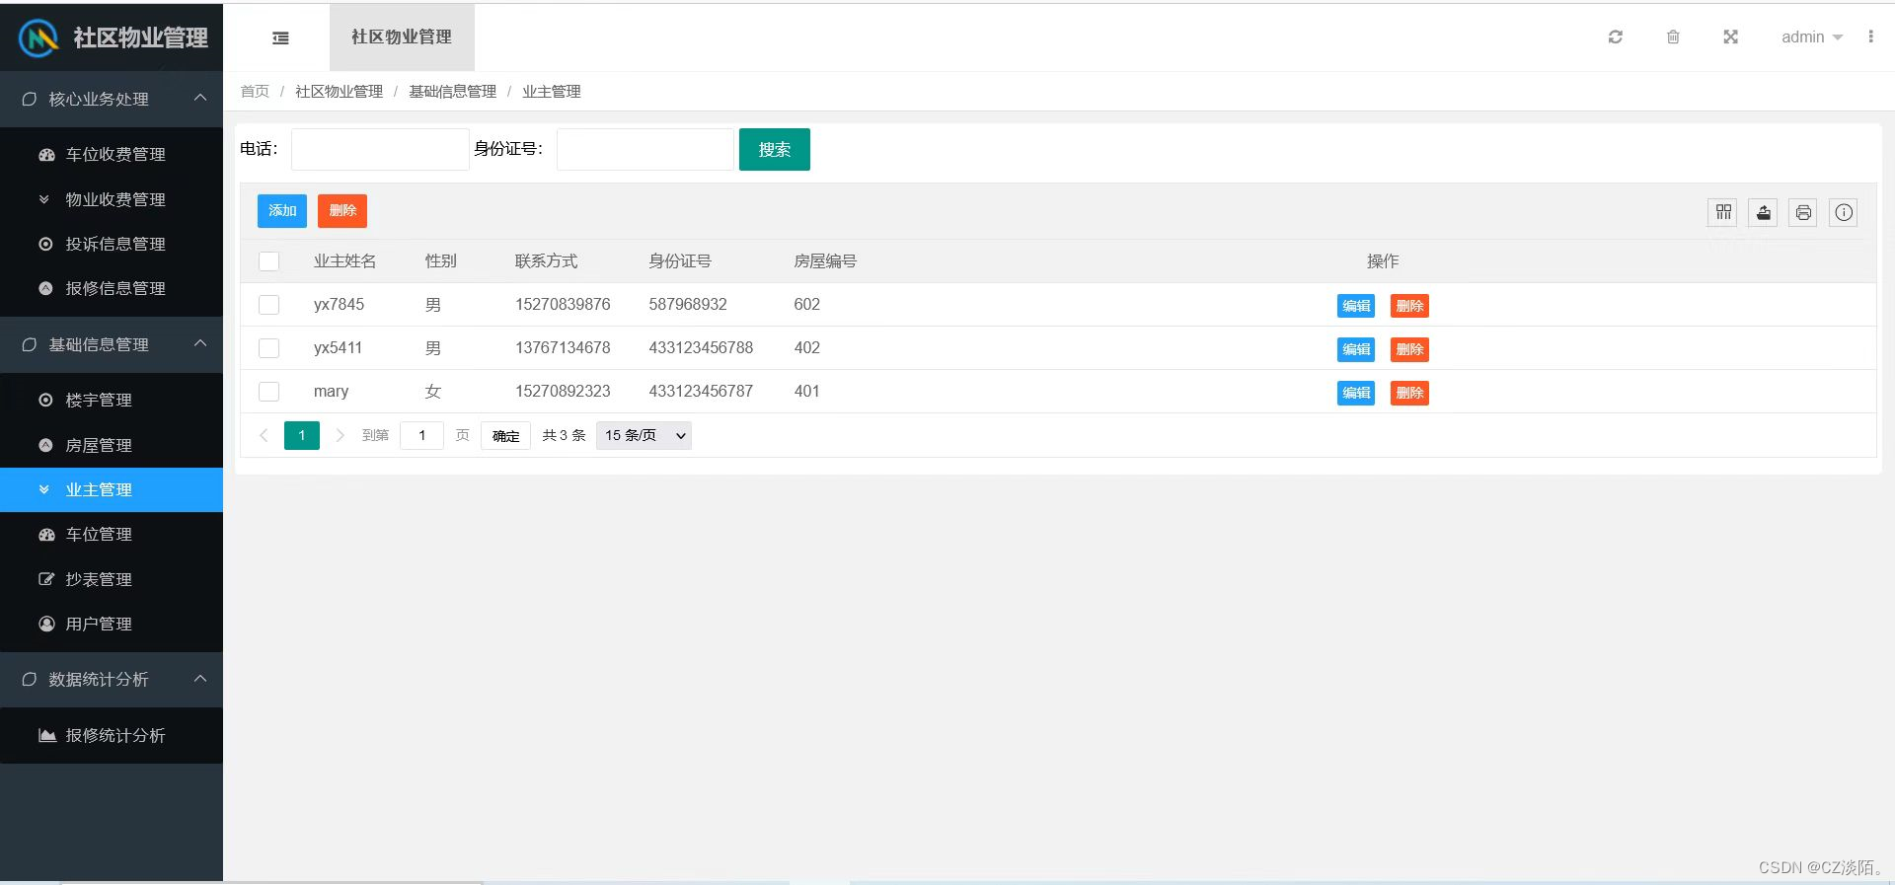Check the row checkbox for mary

coord(268,392)
